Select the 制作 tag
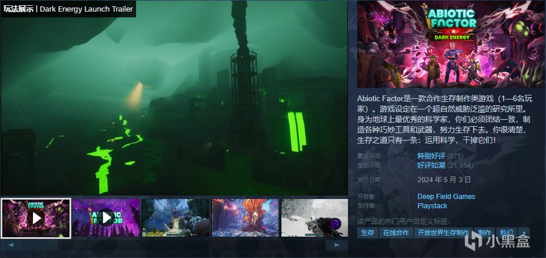This screenshot has height=258, width=546. pos(485,233)
